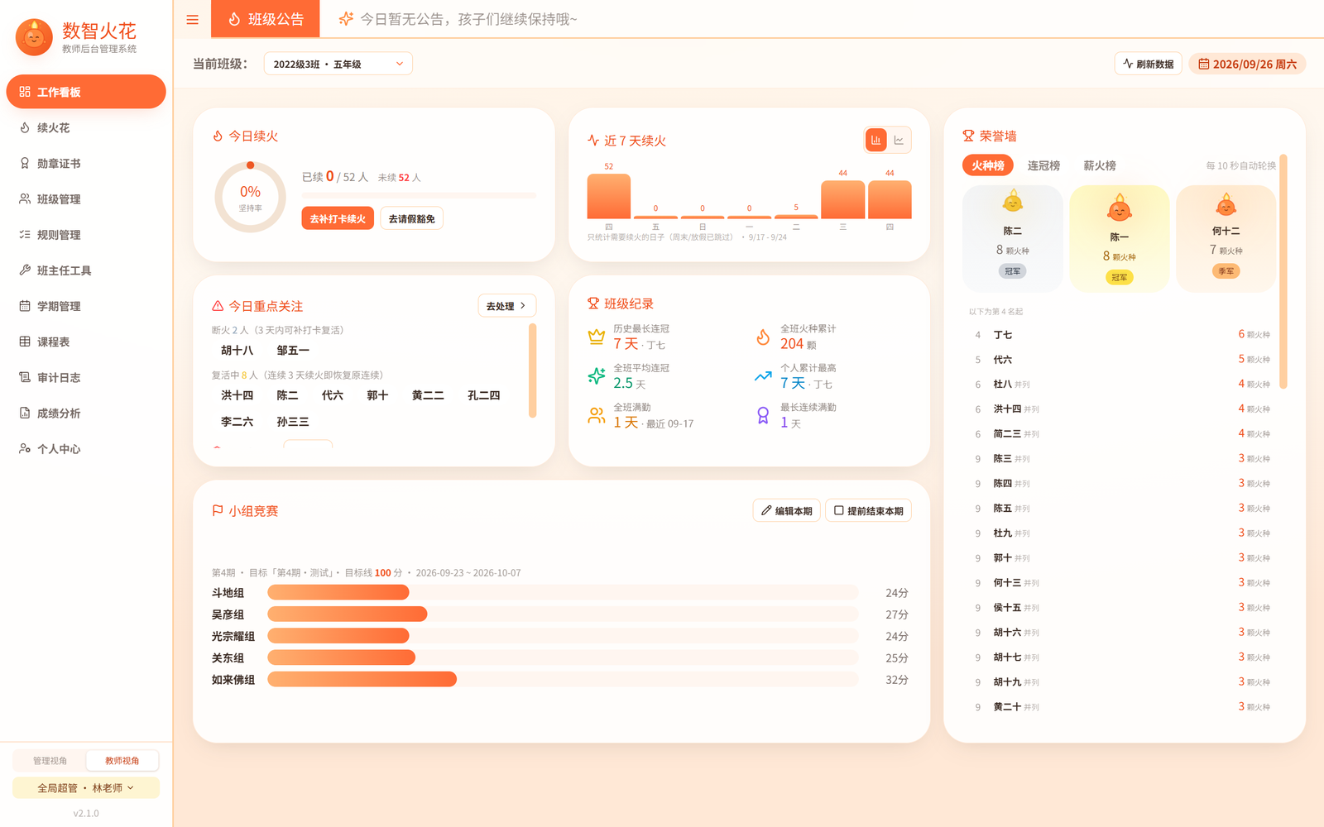Click the 个人中心 user icon
Image resolution: width=1324 pixels, height=827 pixels.
25,448
